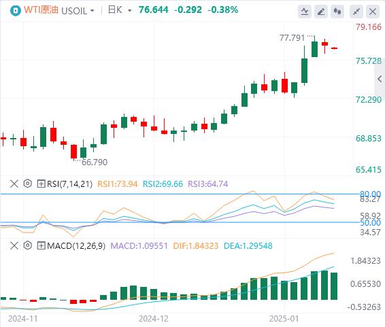Click the latest small red candle
Screen dimensions: 385x327
(x=334, y=48)
